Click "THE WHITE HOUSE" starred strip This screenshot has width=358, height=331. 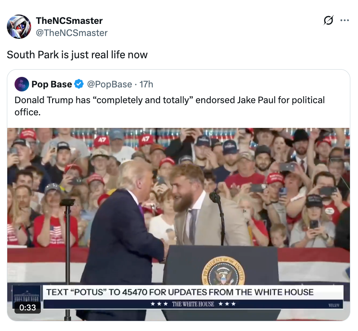pyautogui.click(x=193, y=304)
